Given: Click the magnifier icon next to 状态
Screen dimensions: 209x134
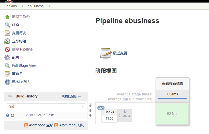Looking at the screenshot, I should point(7,25).
